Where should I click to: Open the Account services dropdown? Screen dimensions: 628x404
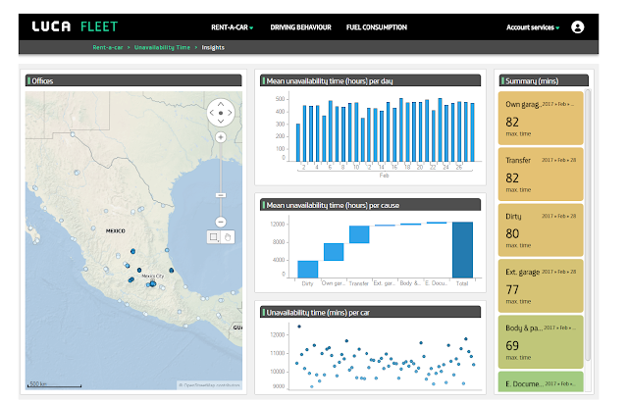coord(533,27)
